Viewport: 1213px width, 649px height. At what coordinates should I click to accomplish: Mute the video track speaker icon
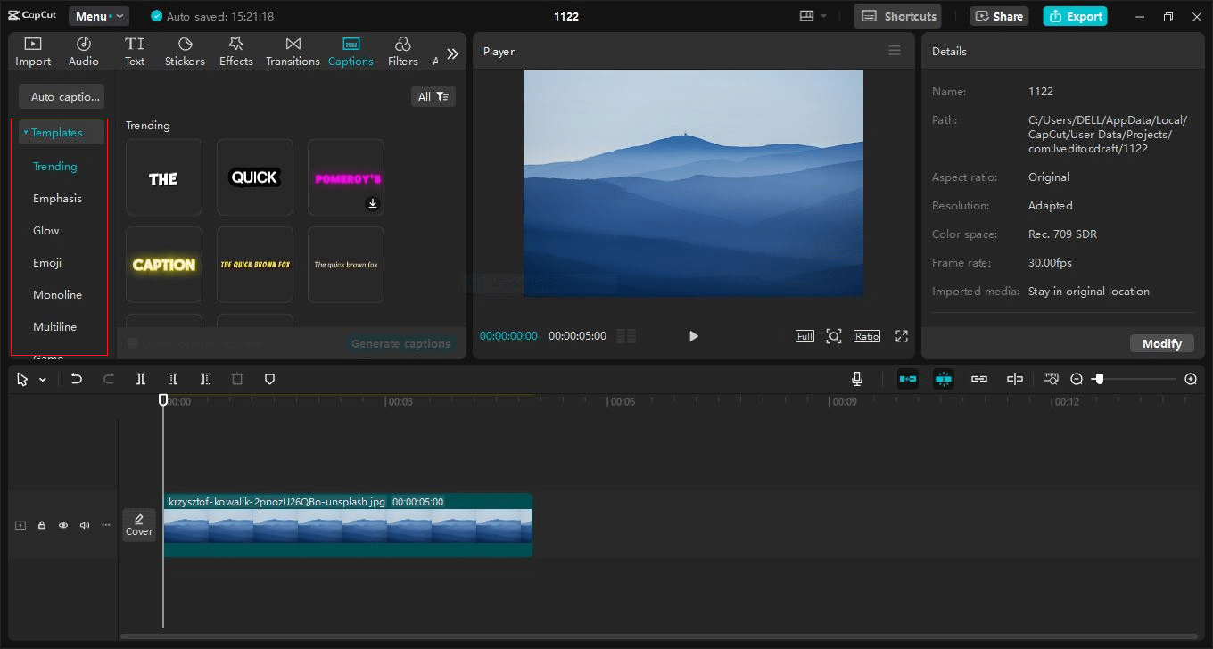coord(84,525)
